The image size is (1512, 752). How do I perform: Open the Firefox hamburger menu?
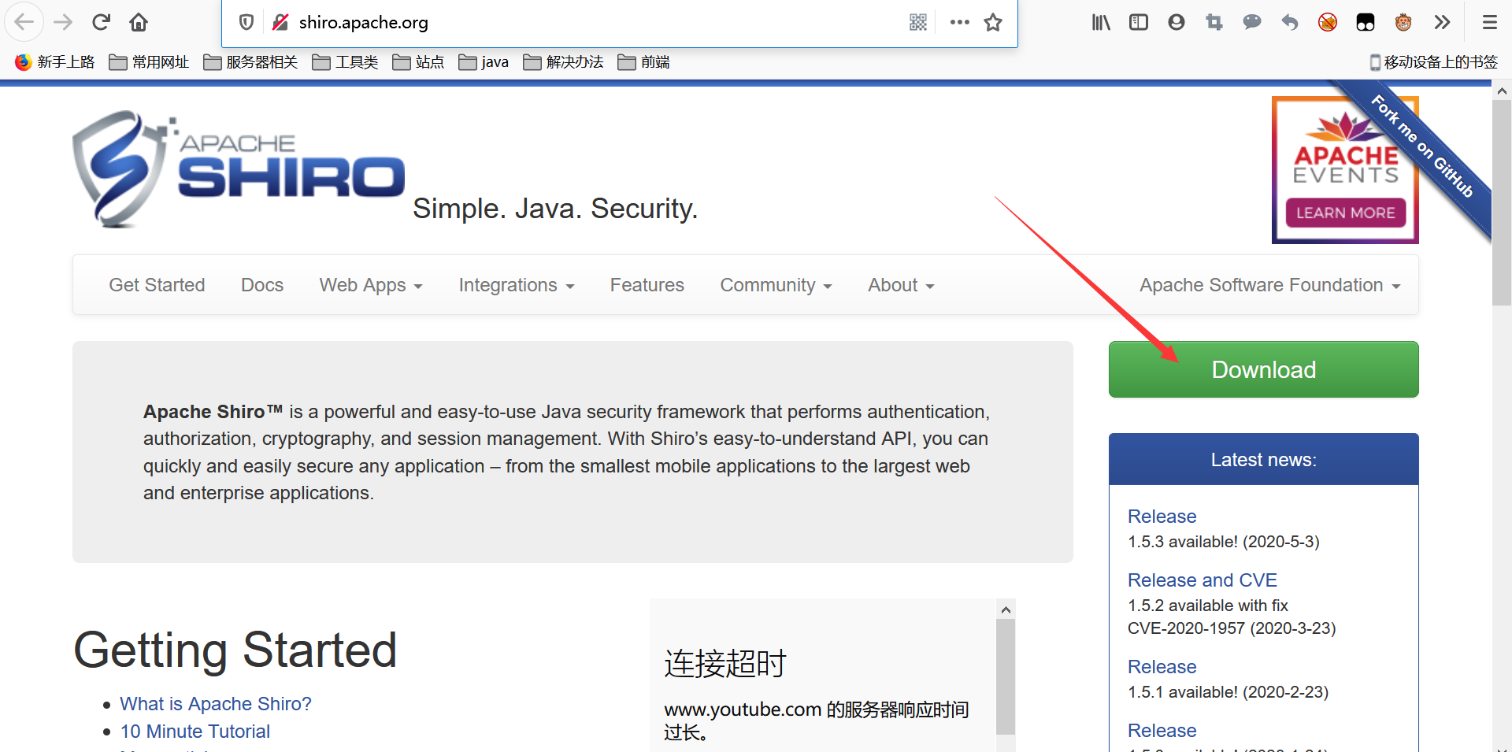1490,22
